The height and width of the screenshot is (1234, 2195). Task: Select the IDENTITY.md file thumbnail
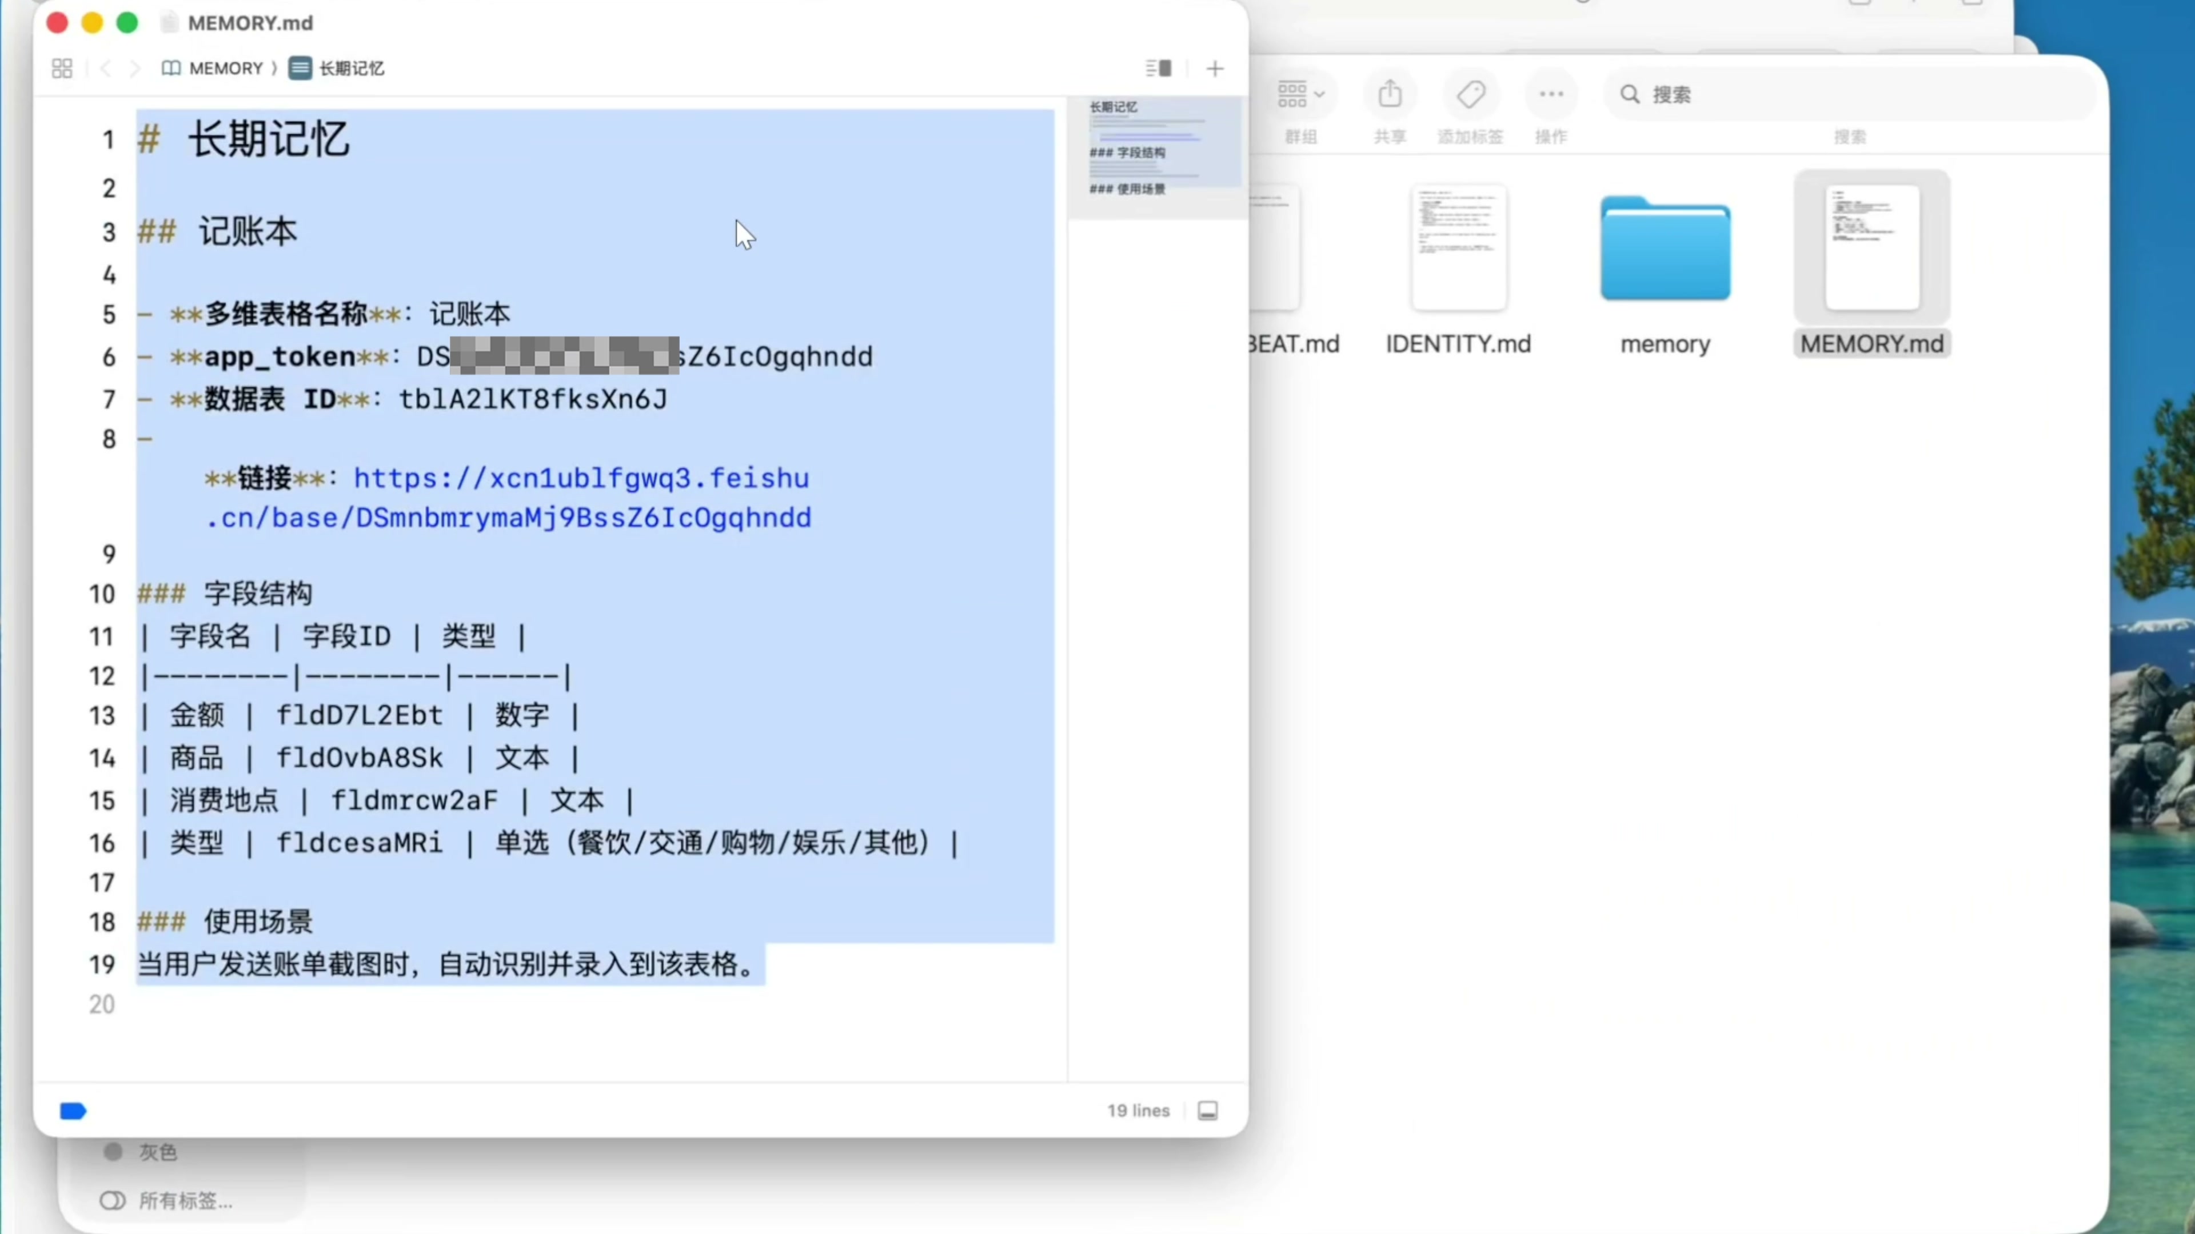[1458, 247]
